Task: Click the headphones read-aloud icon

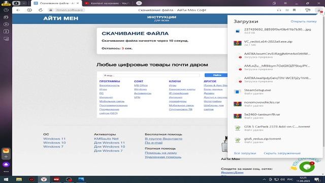Action: (279, 10)
